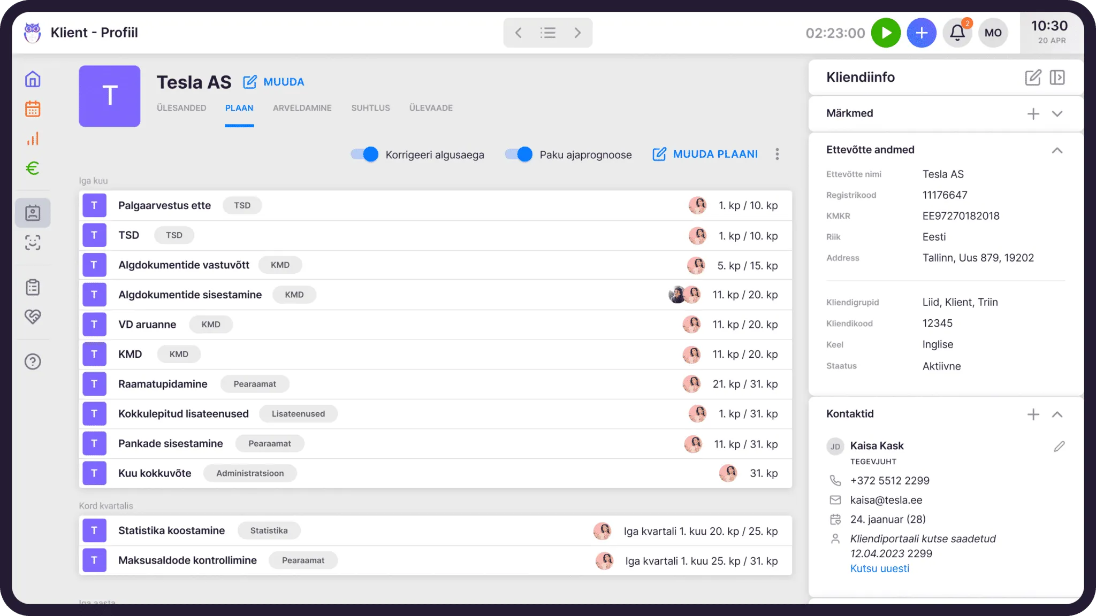
Task: Open the Pankade sisestamine task row
Action: click(x=436, y=444)
